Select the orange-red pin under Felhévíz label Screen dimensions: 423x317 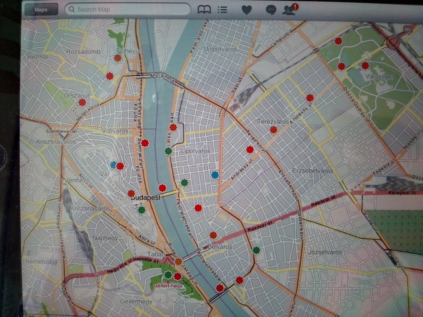(x=118, y=58)
